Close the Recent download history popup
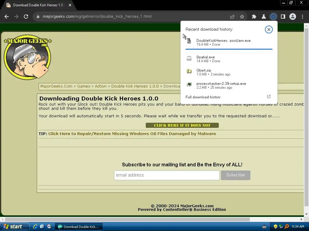Image resolution: width=309 pixels, height=231 pixels. [269, 29]
